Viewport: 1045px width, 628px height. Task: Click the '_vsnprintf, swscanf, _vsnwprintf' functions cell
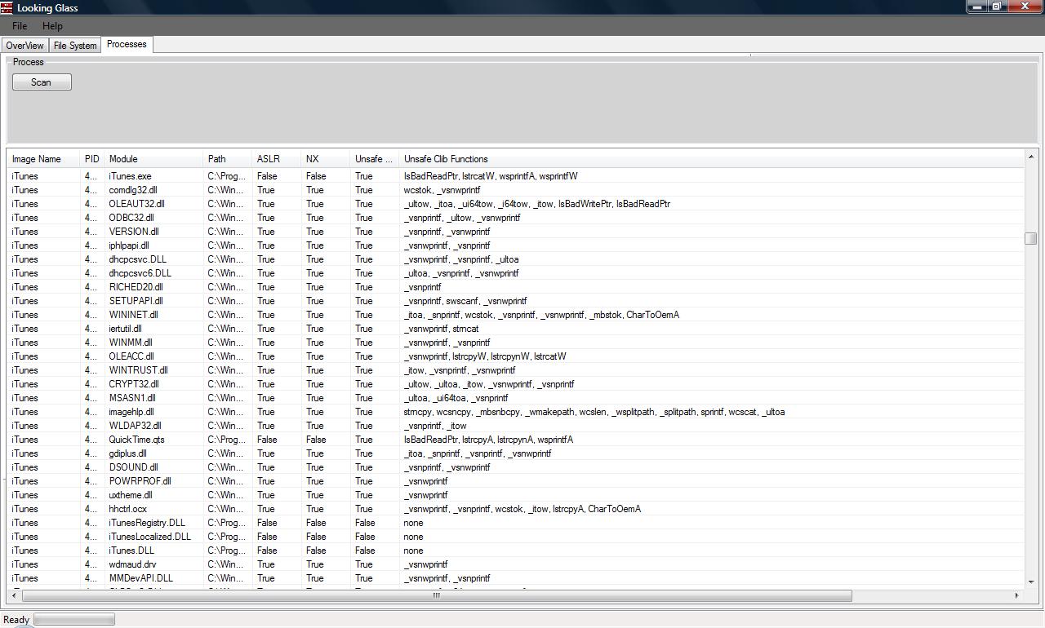[x=465, y=301]
